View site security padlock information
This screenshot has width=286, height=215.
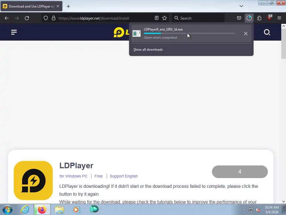[53, 18]
